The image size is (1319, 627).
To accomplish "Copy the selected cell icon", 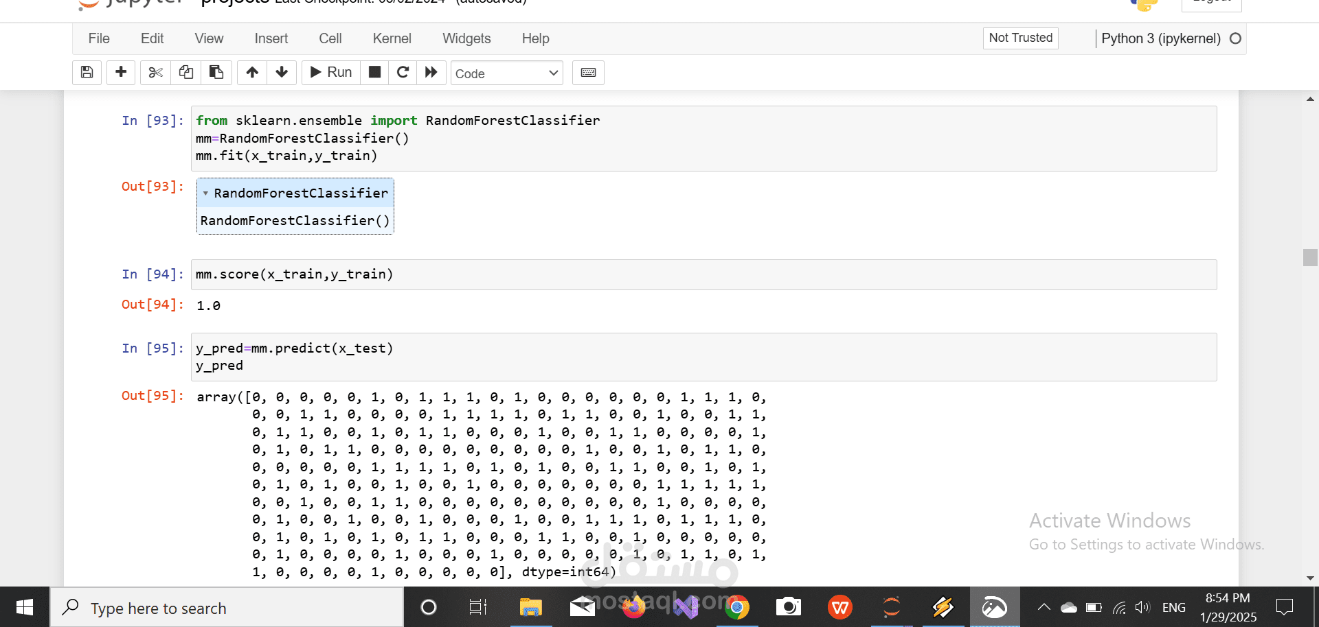I will pos(185,73).
